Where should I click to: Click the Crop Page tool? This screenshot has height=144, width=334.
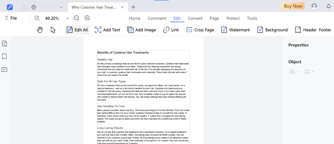pos(200,30)
